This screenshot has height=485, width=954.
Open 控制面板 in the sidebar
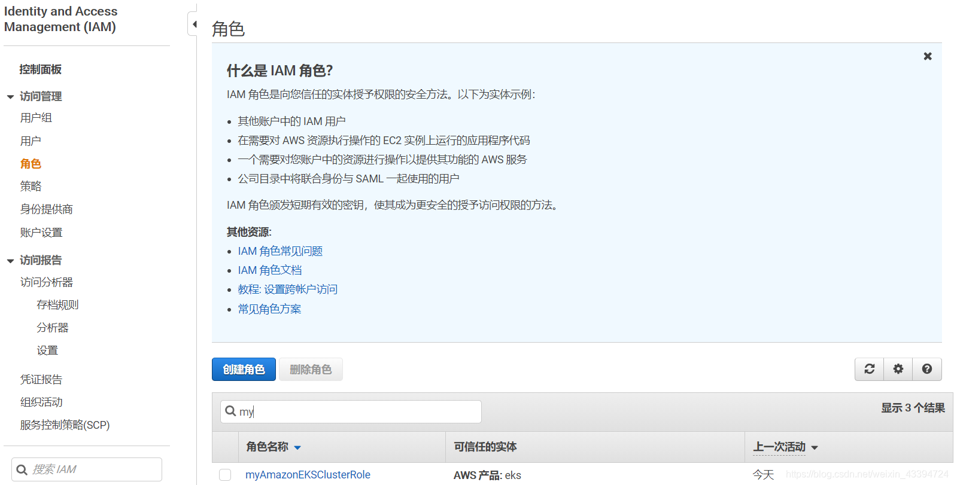41,69
